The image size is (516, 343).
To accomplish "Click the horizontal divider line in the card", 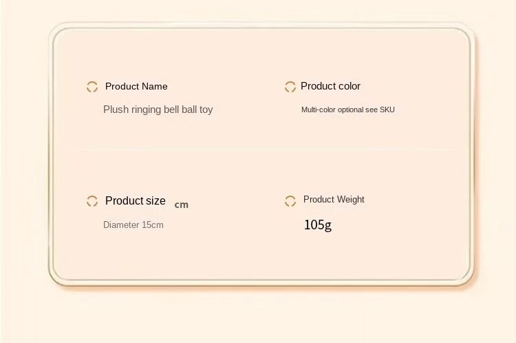I will tap(261, 150).
